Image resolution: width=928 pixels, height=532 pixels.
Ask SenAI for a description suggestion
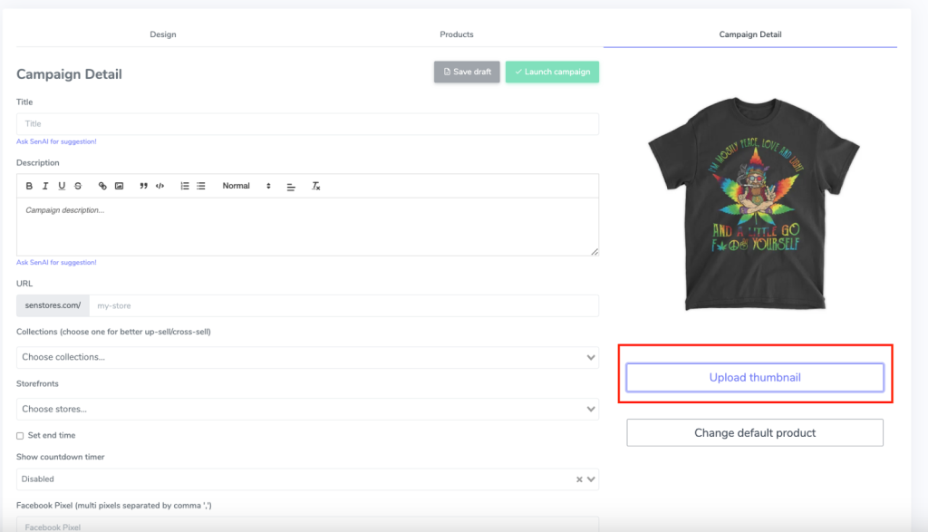[x=56, y=262]
